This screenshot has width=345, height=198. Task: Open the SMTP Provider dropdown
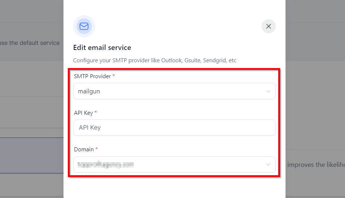coord(174,91)
